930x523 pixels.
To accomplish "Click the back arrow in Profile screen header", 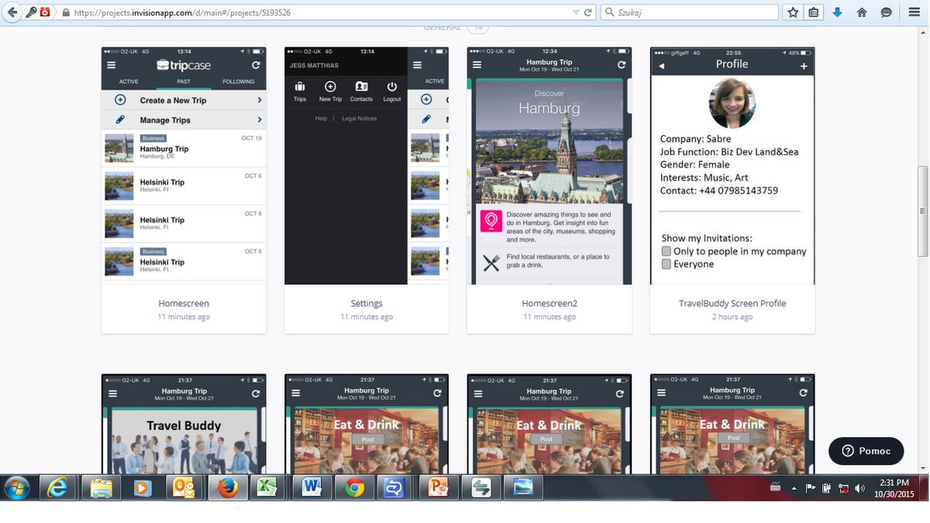I will [x=661, y=67].
